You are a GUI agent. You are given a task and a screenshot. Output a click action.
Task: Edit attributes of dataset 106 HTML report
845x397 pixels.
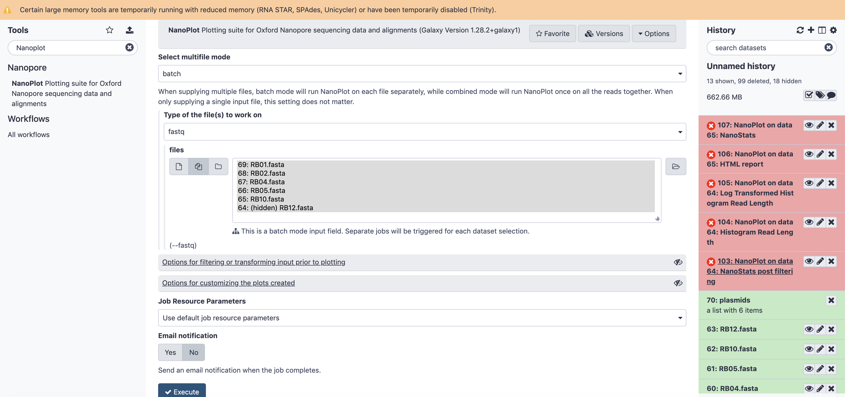coord(820,154)
